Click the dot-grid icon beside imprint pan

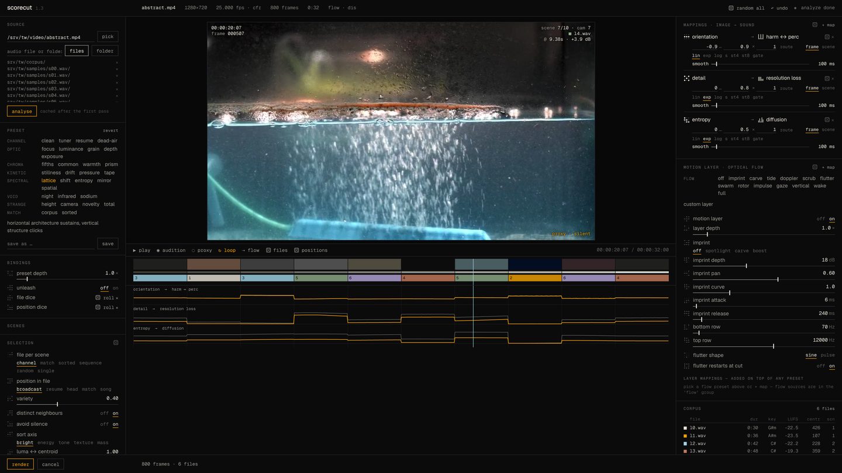point(686,273)
